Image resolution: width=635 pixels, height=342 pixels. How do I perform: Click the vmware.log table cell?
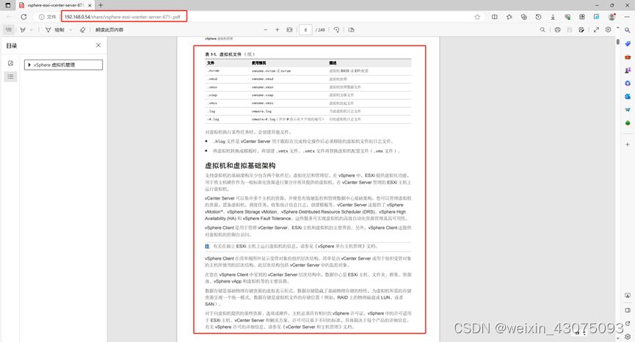261,112
